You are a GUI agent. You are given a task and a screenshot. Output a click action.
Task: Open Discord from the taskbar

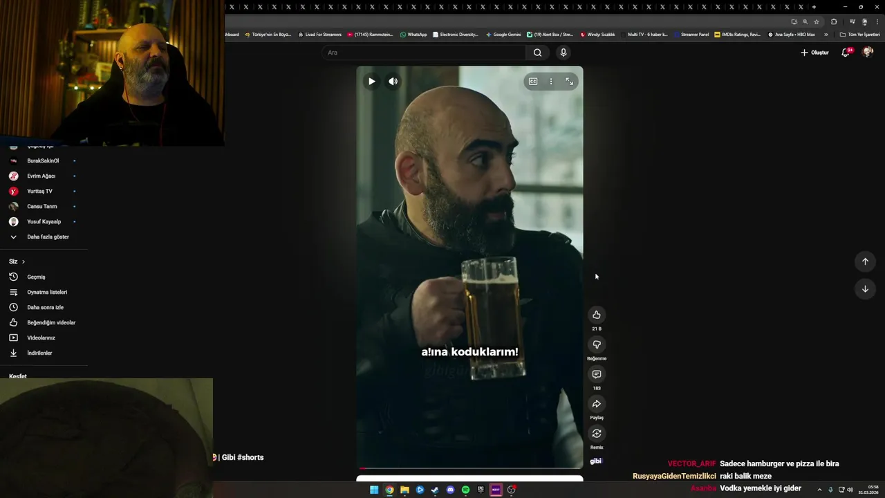[x=450, y=490]
